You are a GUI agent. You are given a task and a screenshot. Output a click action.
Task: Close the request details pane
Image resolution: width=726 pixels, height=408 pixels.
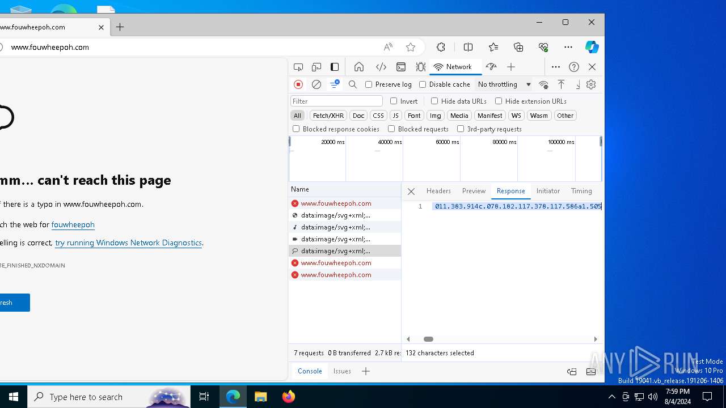tap(411, 192)
